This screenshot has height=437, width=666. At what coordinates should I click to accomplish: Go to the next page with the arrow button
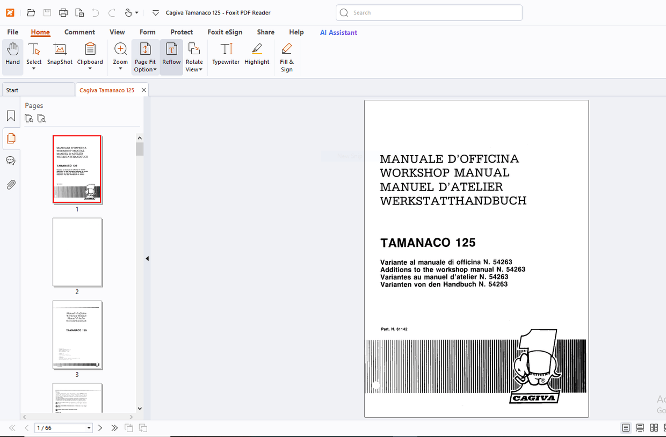(x=100, y=428)
